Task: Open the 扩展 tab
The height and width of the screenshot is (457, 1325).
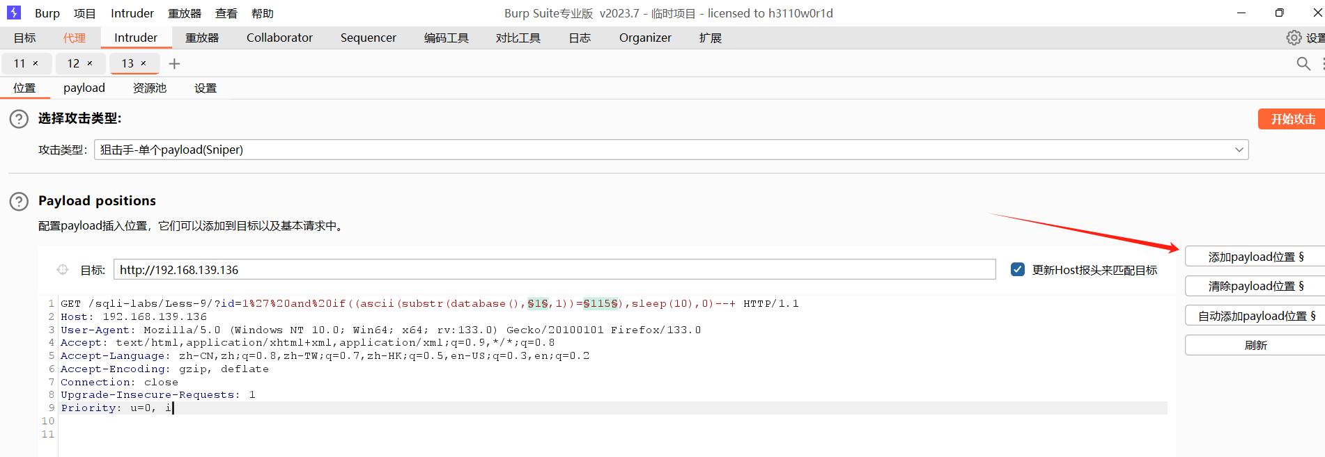Action: click(x=711, y=38)
